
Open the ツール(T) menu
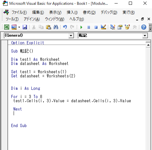[x=12, y=19]
